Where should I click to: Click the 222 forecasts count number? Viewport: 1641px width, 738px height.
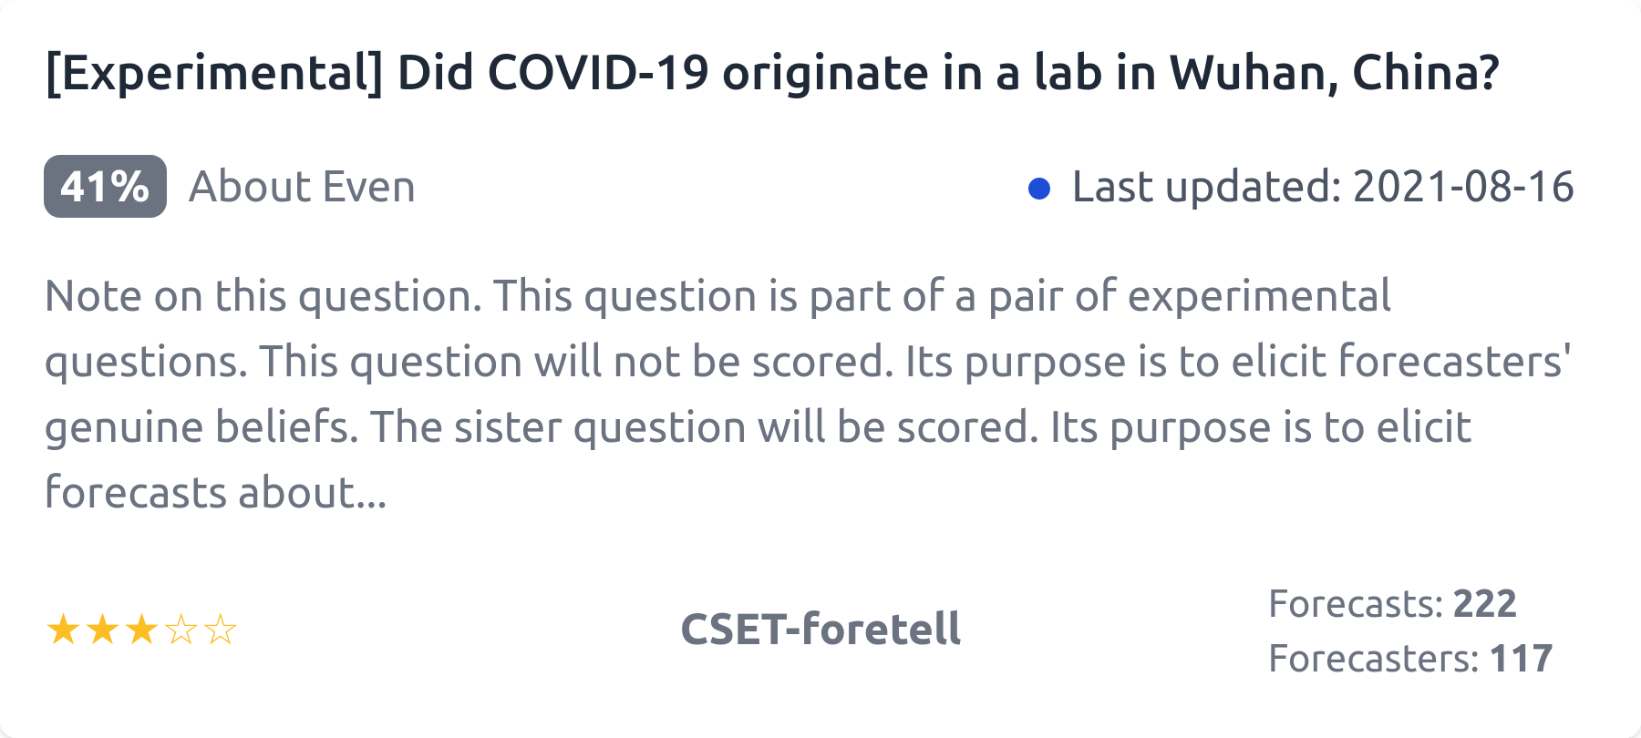point(1484,604)
